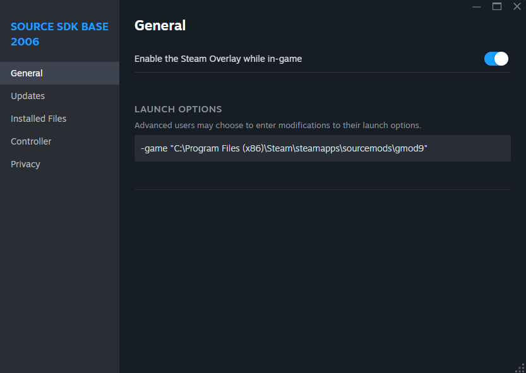Click the LAUNCH OPTIONS section heading
The image size is (526, 373).
tap(178, 109)
